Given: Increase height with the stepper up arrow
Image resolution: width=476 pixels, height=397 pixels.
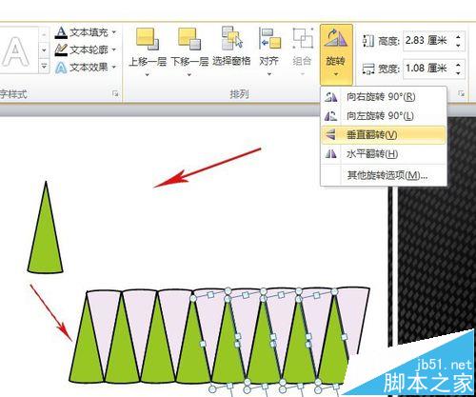Looking at the screenshot, I should (459, 37).
